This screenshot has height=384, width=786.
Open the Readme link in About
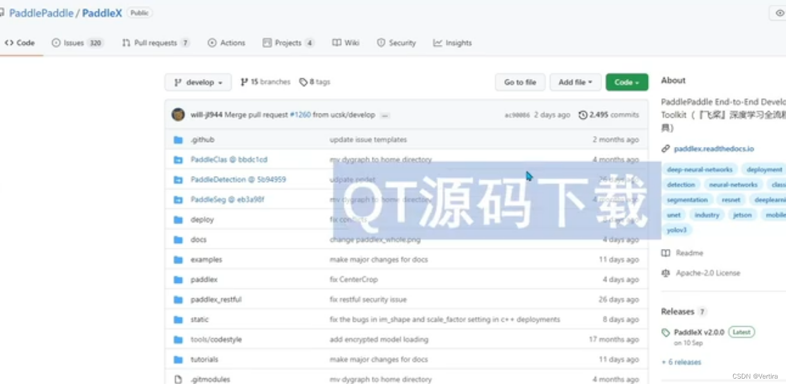(683, 253)
